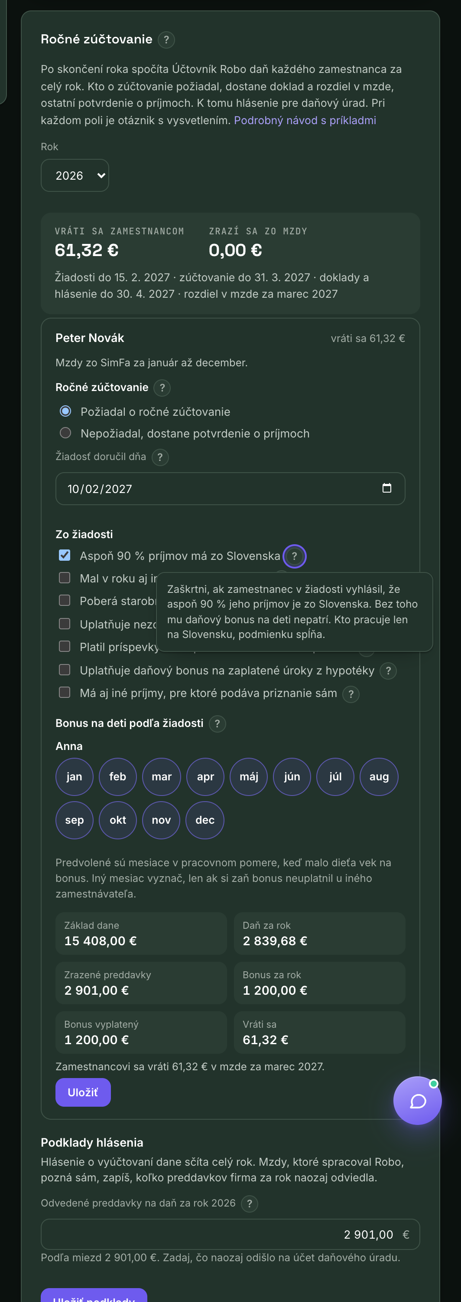The height and width of the screenshot is (1302, 461).
Task: Toggle the dec month chip for Anna
Action: click(x=205, y=820)
